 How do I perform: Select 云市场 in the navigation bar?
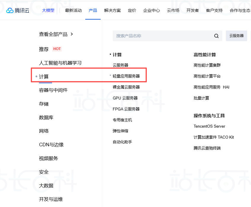[x=173, y=10]
